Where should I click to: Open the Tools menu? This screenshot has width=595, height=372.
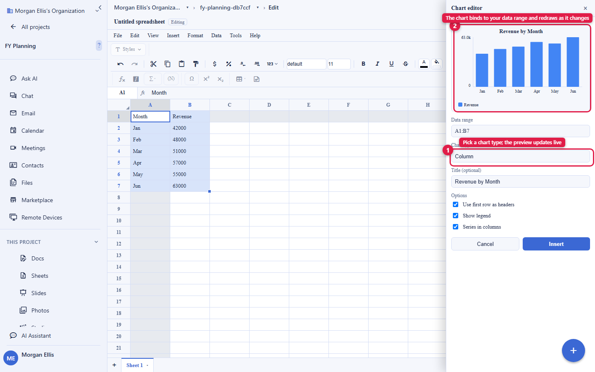pyautogui.click(x=236, y=36)
